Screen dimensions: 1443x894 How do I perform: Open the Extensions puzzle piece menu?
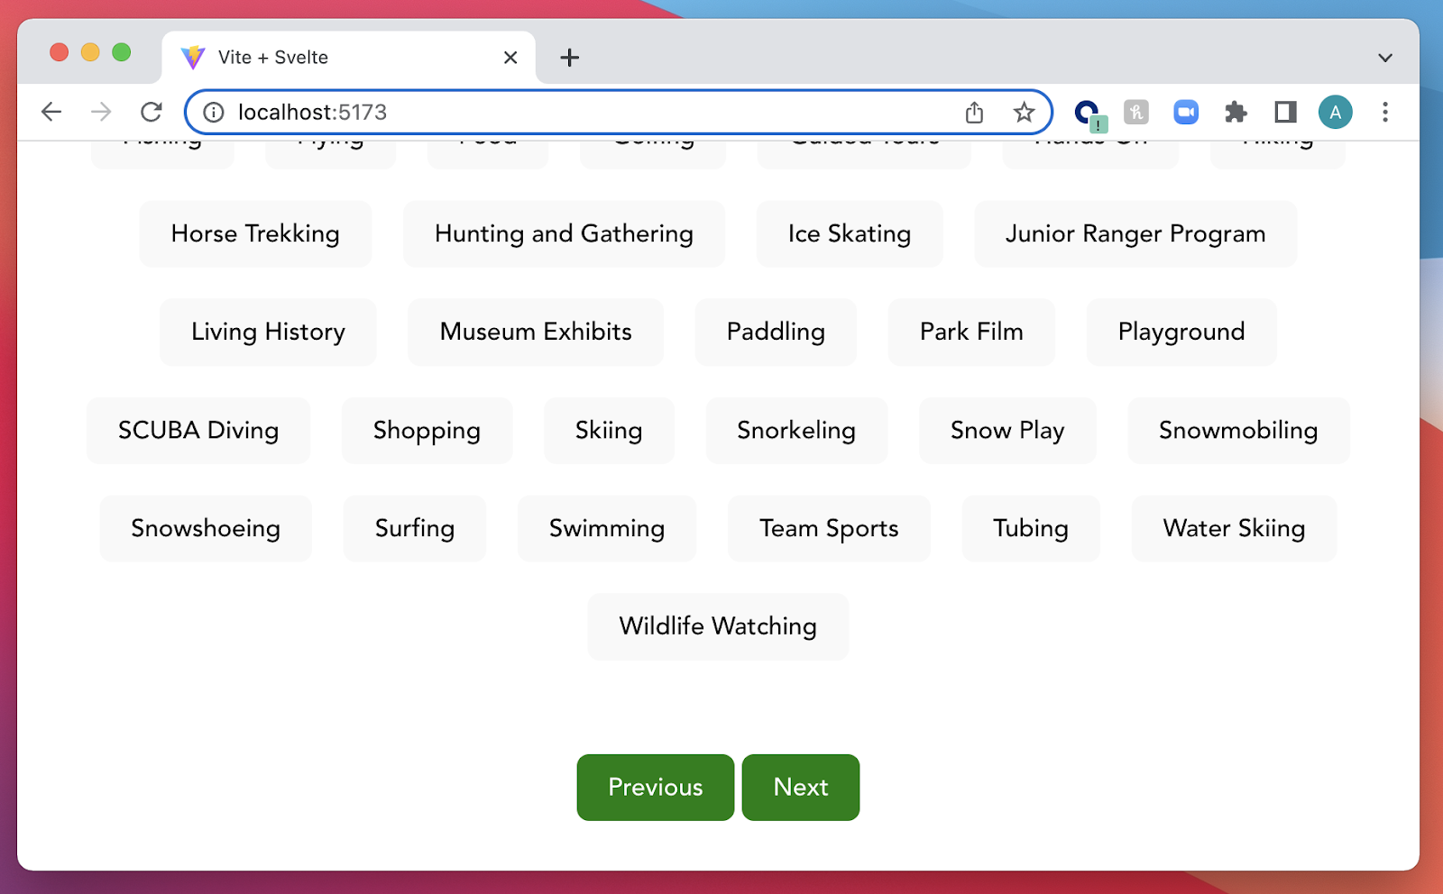coord(1236,113)
